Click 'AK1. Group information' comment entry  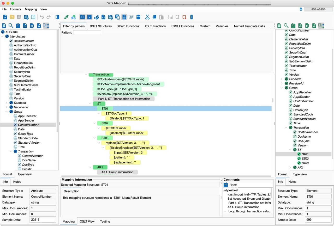243,207
